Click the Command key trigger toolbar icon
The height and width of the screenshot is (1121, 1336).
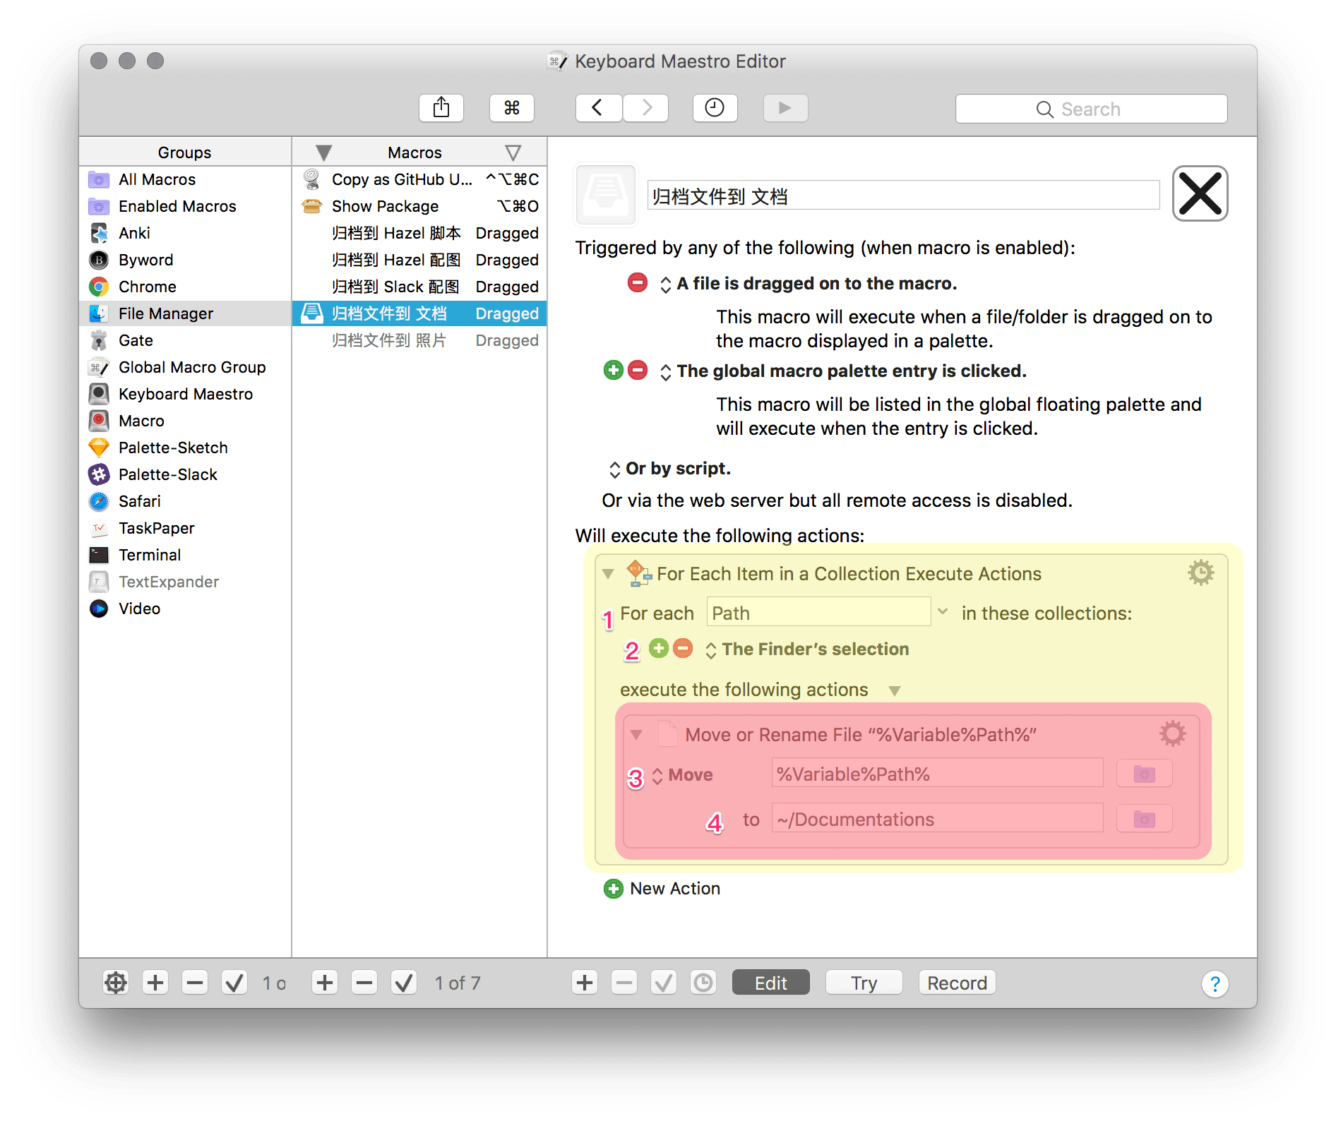tap(512, 108)
